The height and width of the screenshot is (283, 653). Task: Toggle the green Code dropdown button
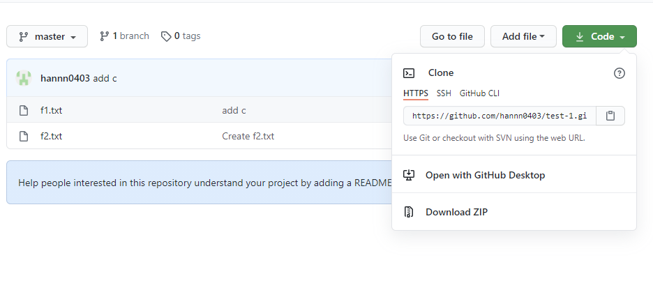(599, 37)
